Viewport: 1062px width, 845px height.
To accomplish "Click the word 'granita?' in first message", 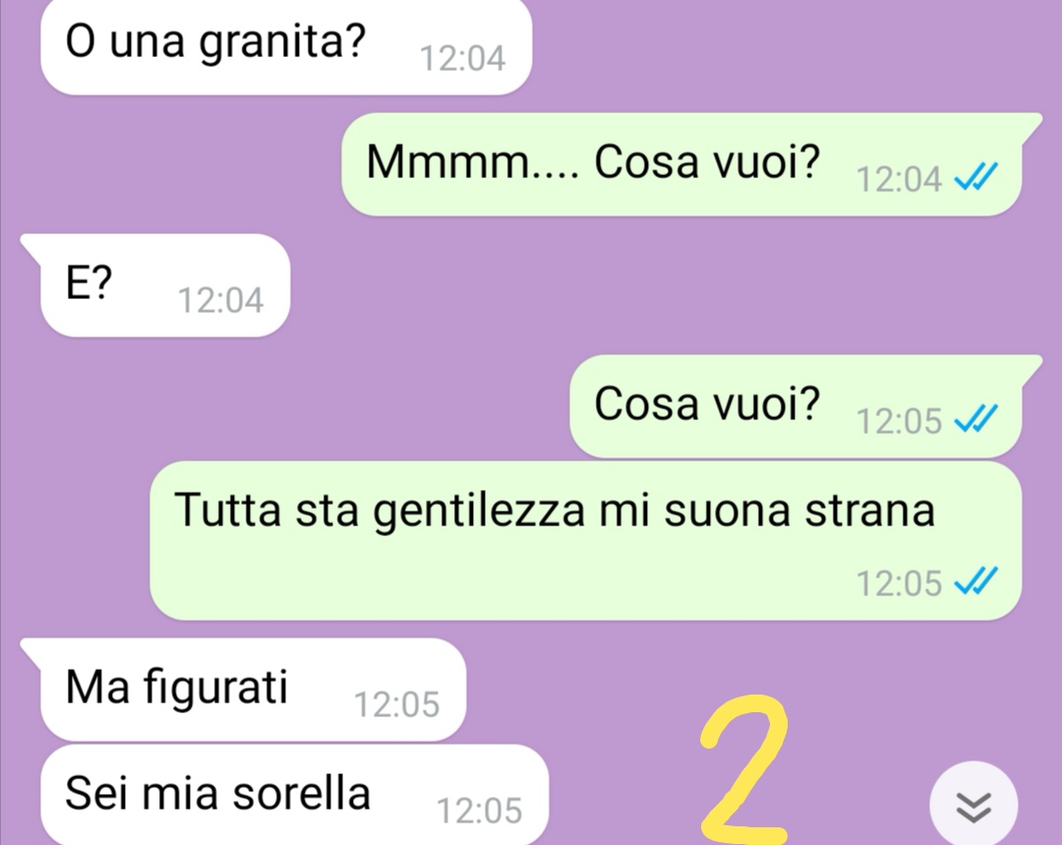I will click(282, 43).
